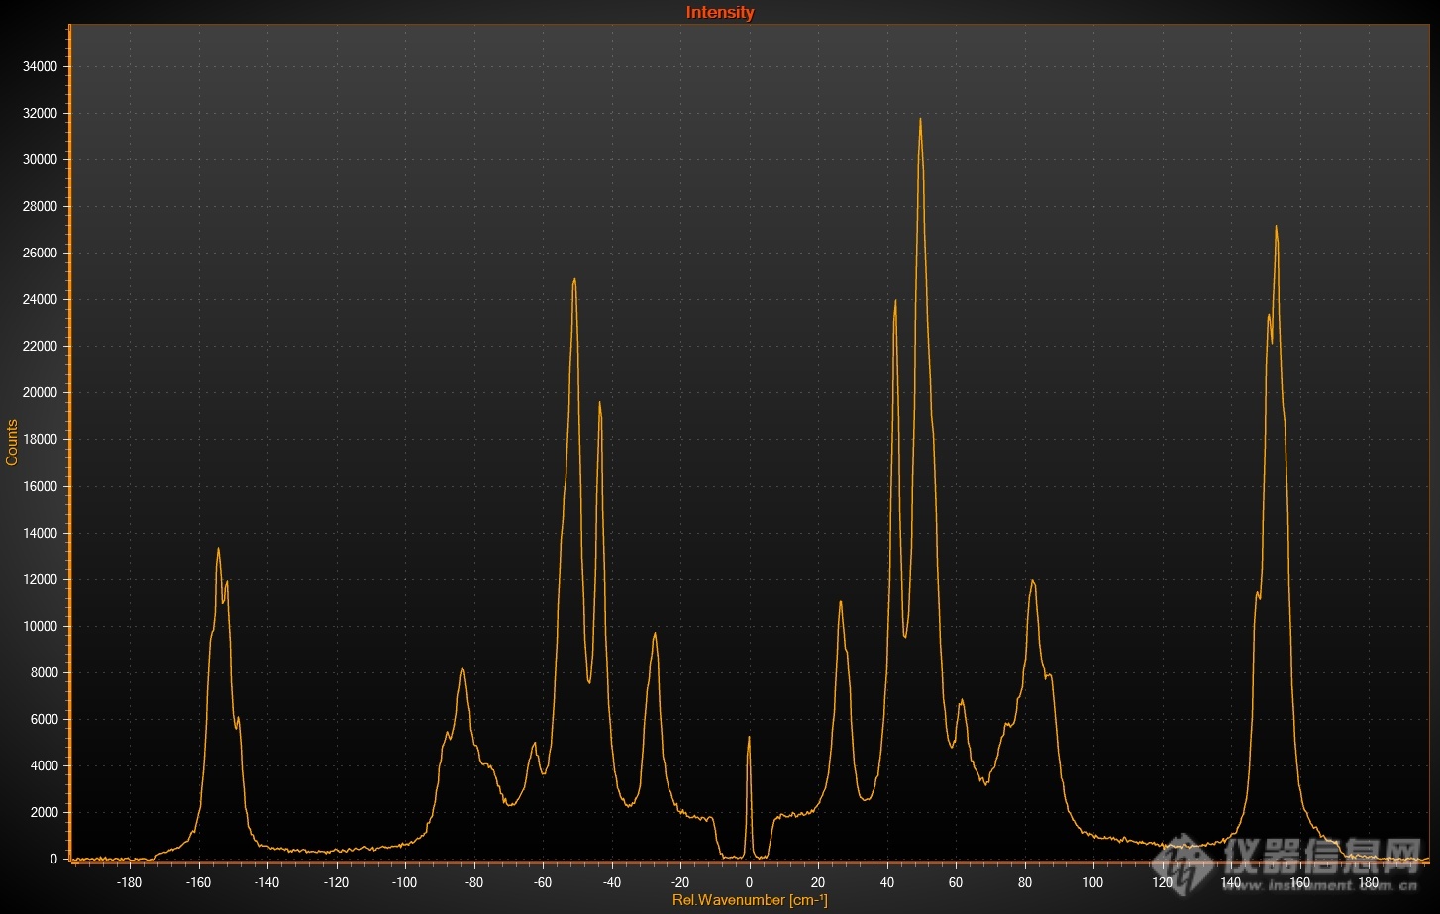Screen dimensions: 1440x914
Task: Click the '24000' y-axis tick label
Action: click(x=41, y=299)
